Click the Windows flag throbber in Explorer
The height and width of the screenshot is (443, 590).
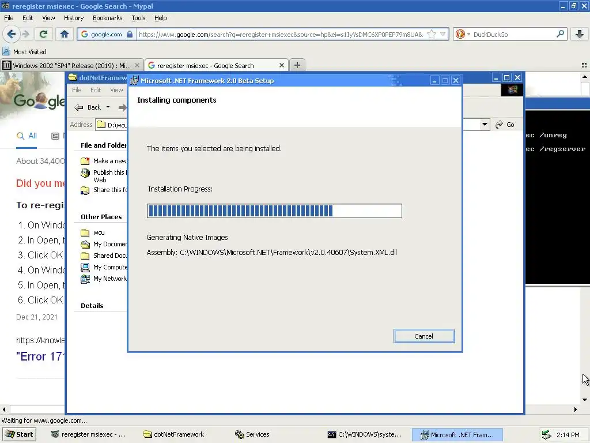click(512, 89)
